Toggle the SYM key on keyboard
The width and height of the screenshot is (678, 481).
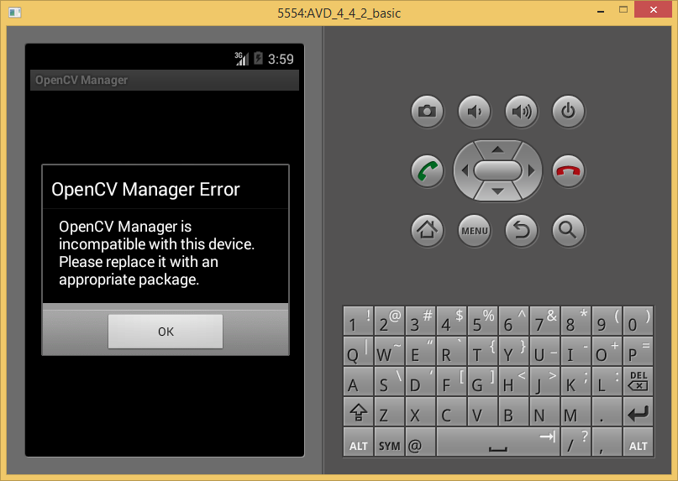389,444
